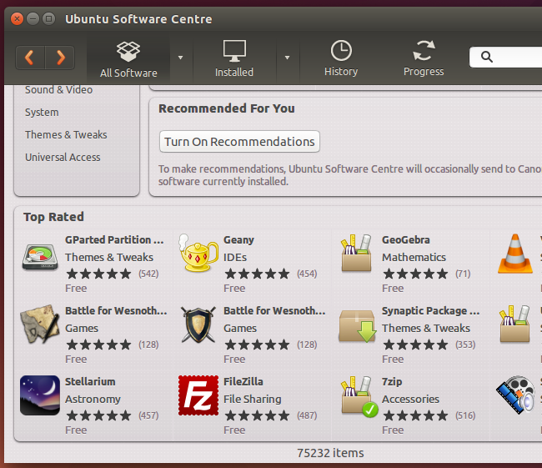
Task: Click the VLC traffic cone icon
Action: tap(515, 254)
